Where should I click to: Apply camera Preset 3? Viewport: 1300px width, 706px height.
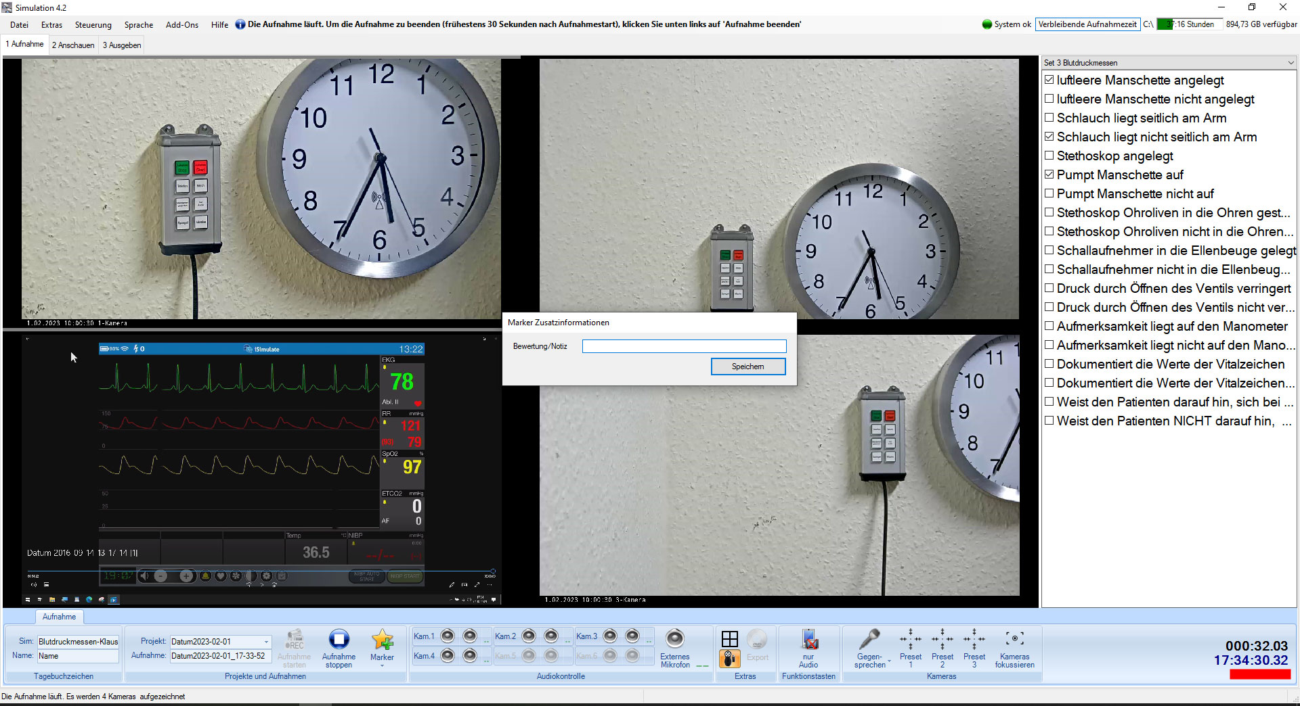974,648
